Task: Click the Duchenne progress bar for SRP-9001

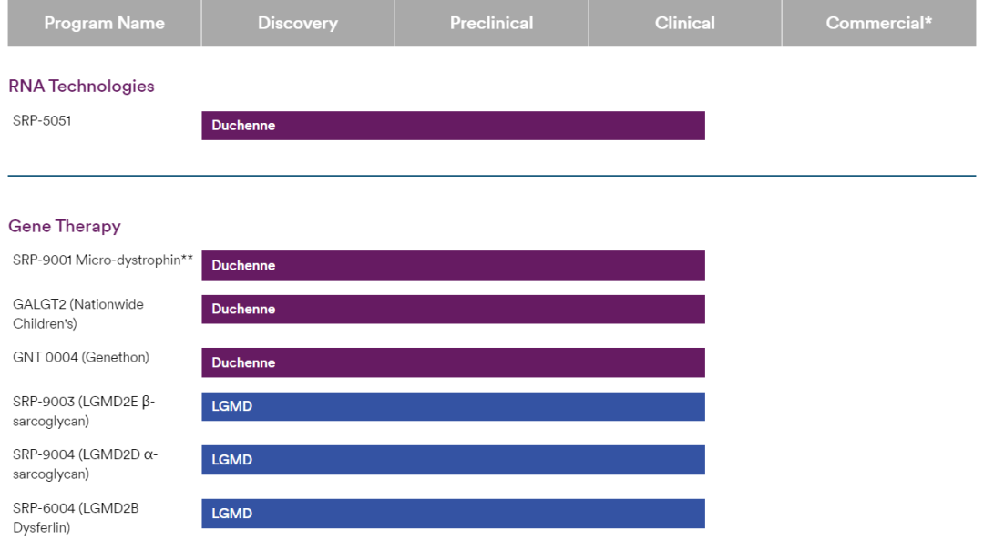Action: pyautogui.click(x=453, y=265)
